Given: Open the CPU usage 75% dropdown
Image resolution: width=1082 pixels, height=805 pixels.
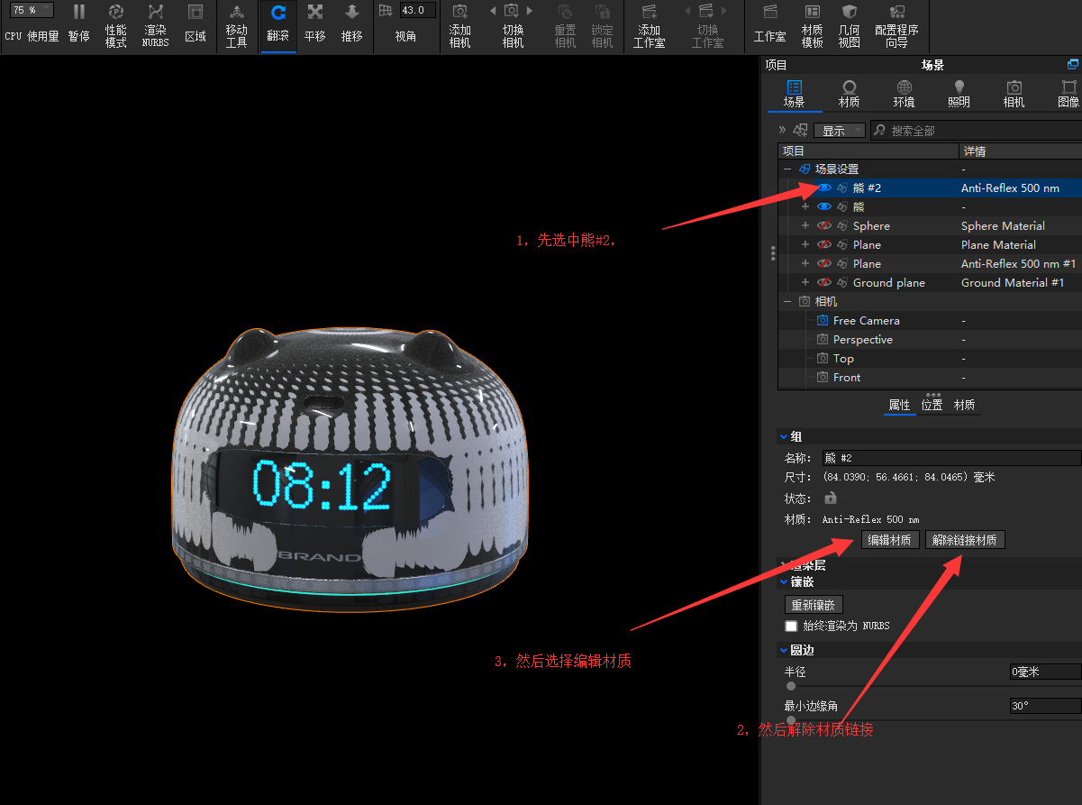Looking at the screenshot, I should point(32,10).
